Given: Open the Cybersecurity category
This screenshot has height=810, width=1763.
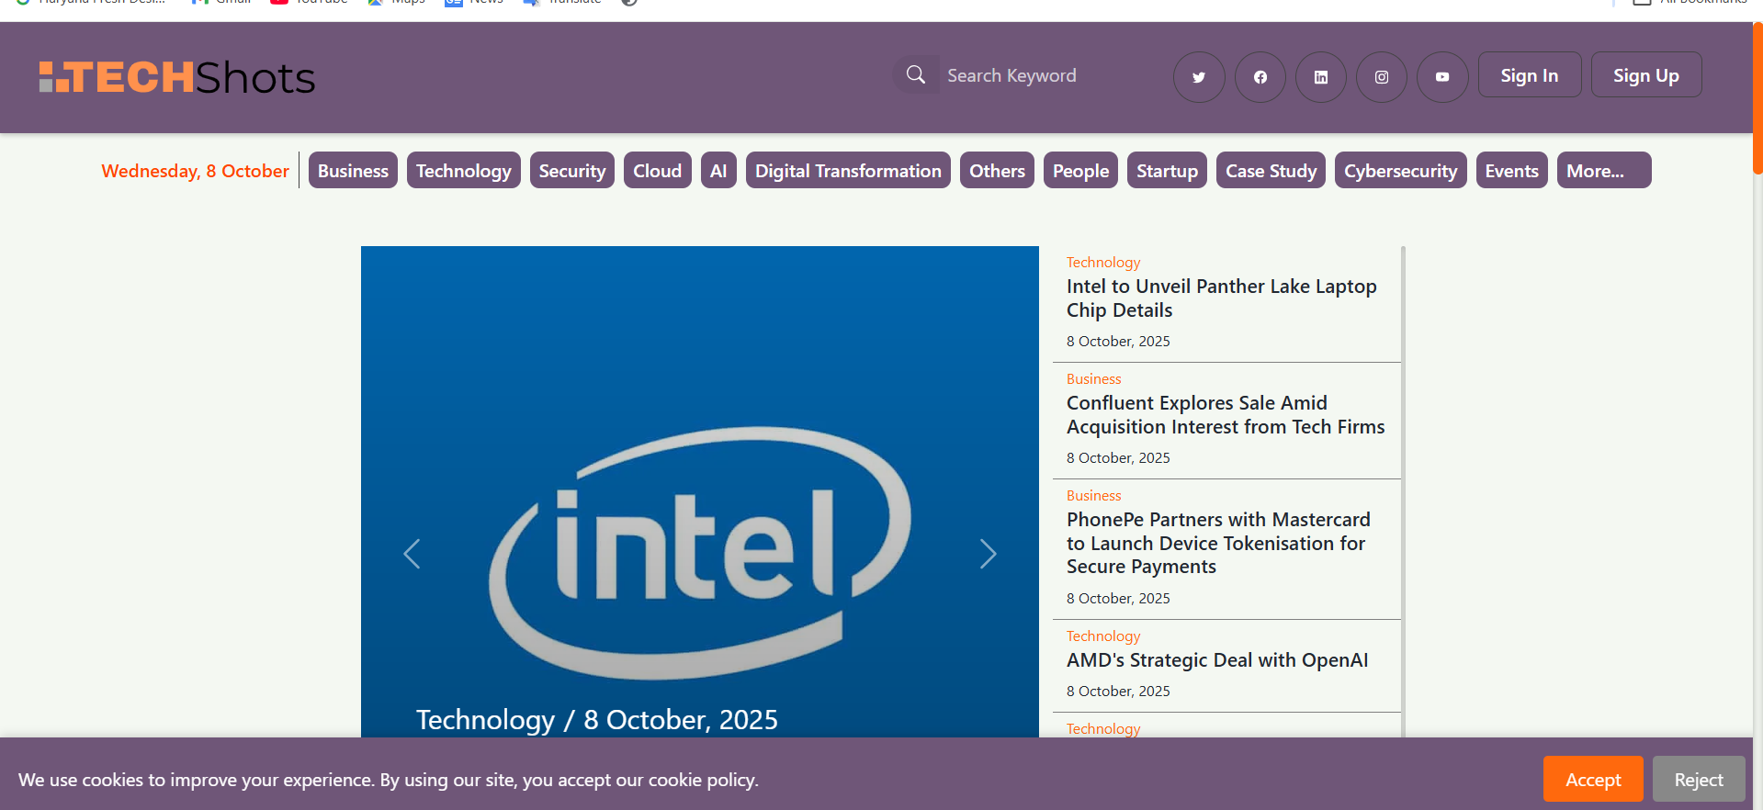Looking at the screenshot, I should (x=1400, y=171).
